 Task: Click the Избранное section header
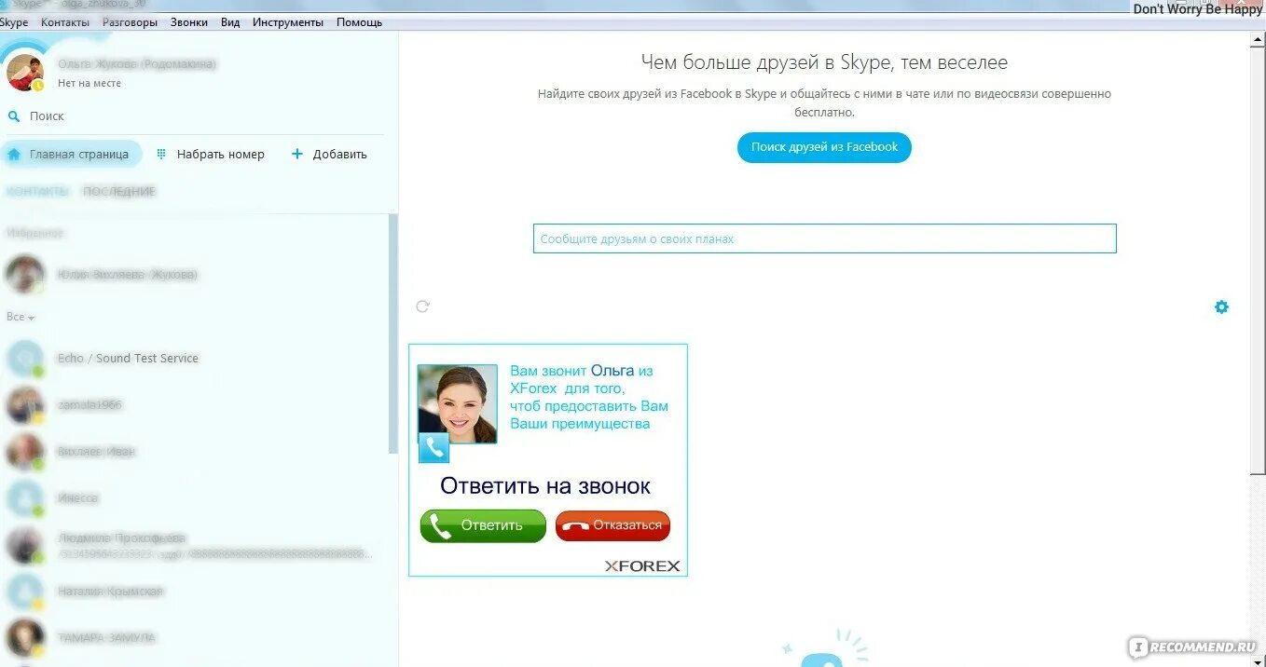coord(35,234)
